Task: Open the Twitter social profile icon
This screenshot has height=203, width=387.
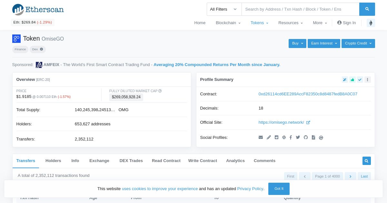Action: (298, 138)
